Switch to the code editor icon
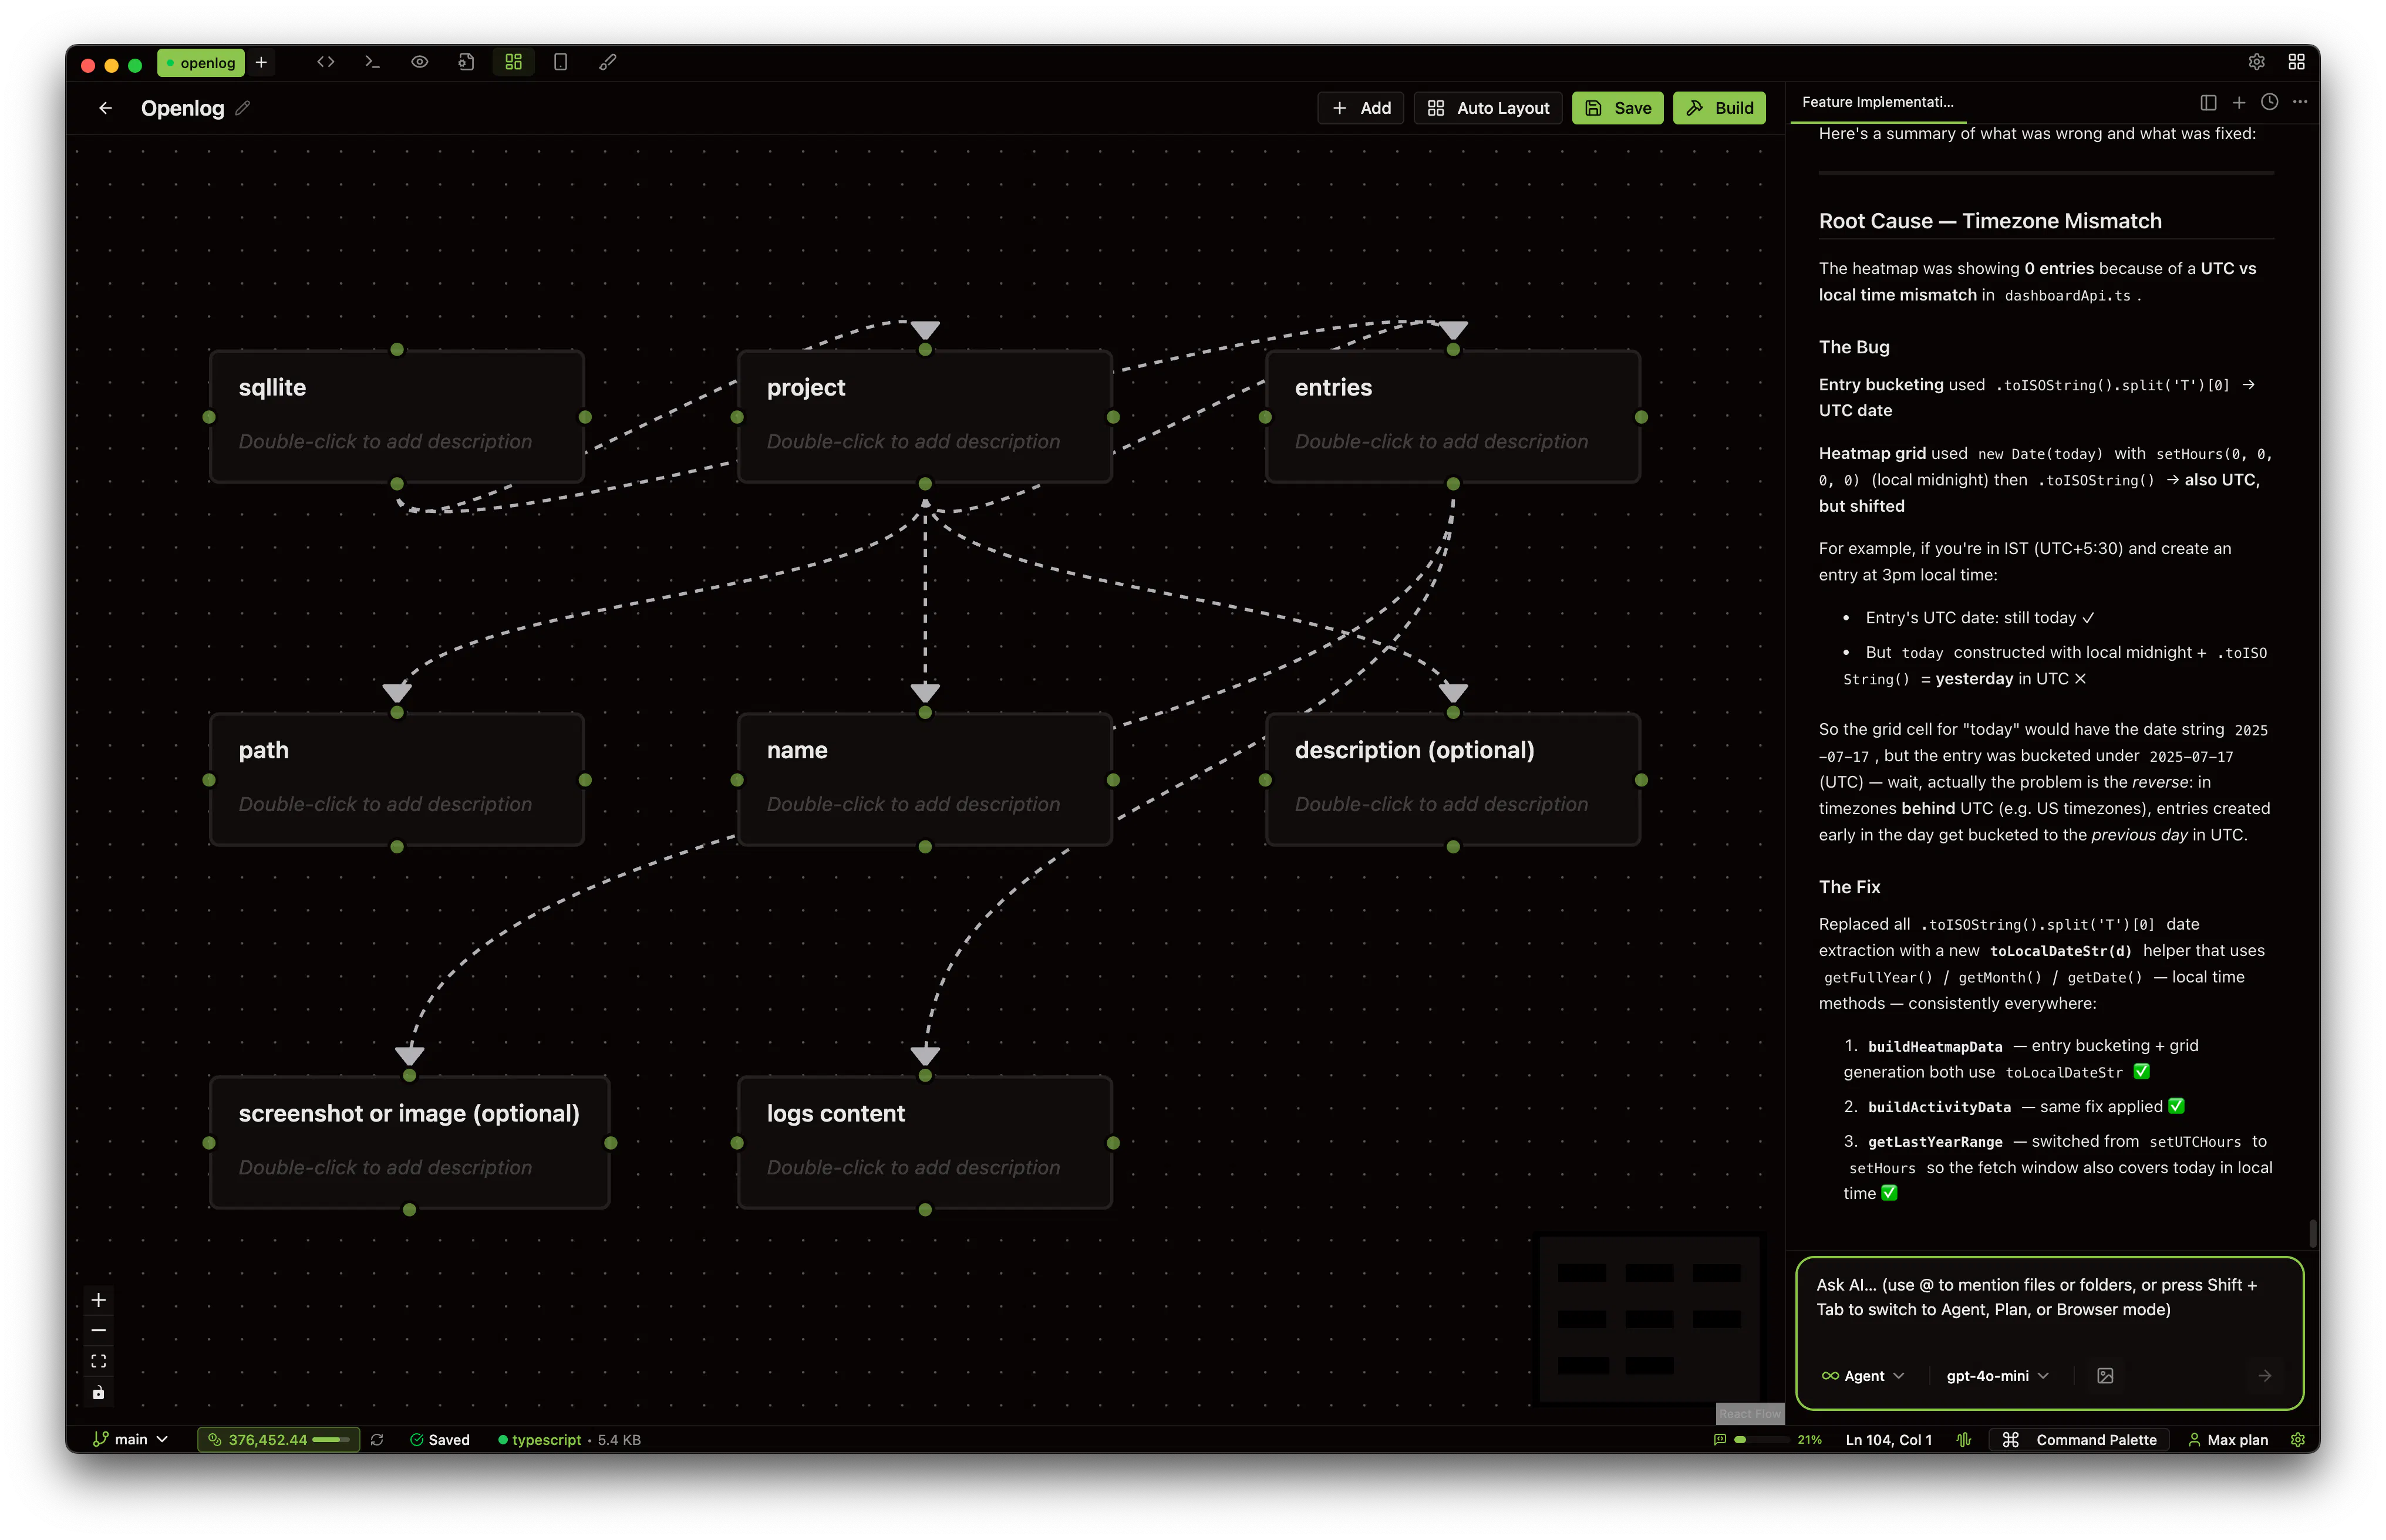Image resolution: width=2386 pixels, height=1540 pixels. [325, 62]
